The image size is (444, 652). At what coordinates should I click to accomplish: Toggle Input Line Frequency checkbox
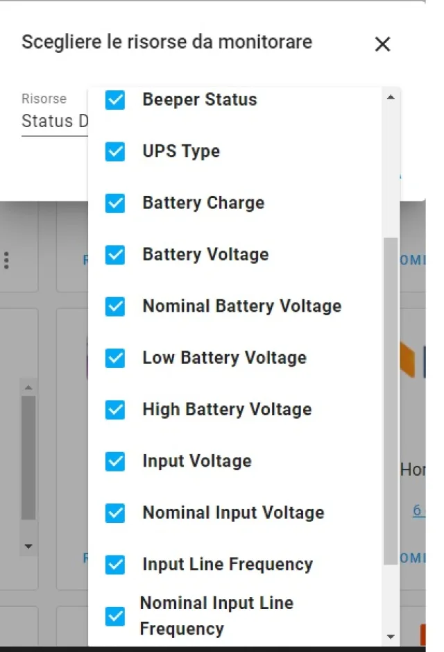tap(115, 565)
